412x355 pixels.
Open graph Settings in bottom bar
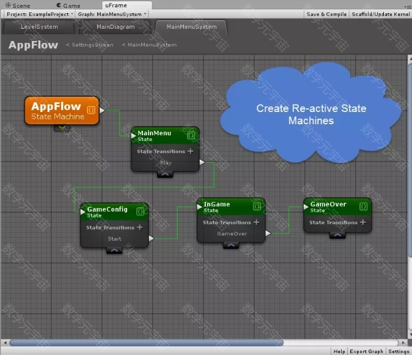[399, 351]
